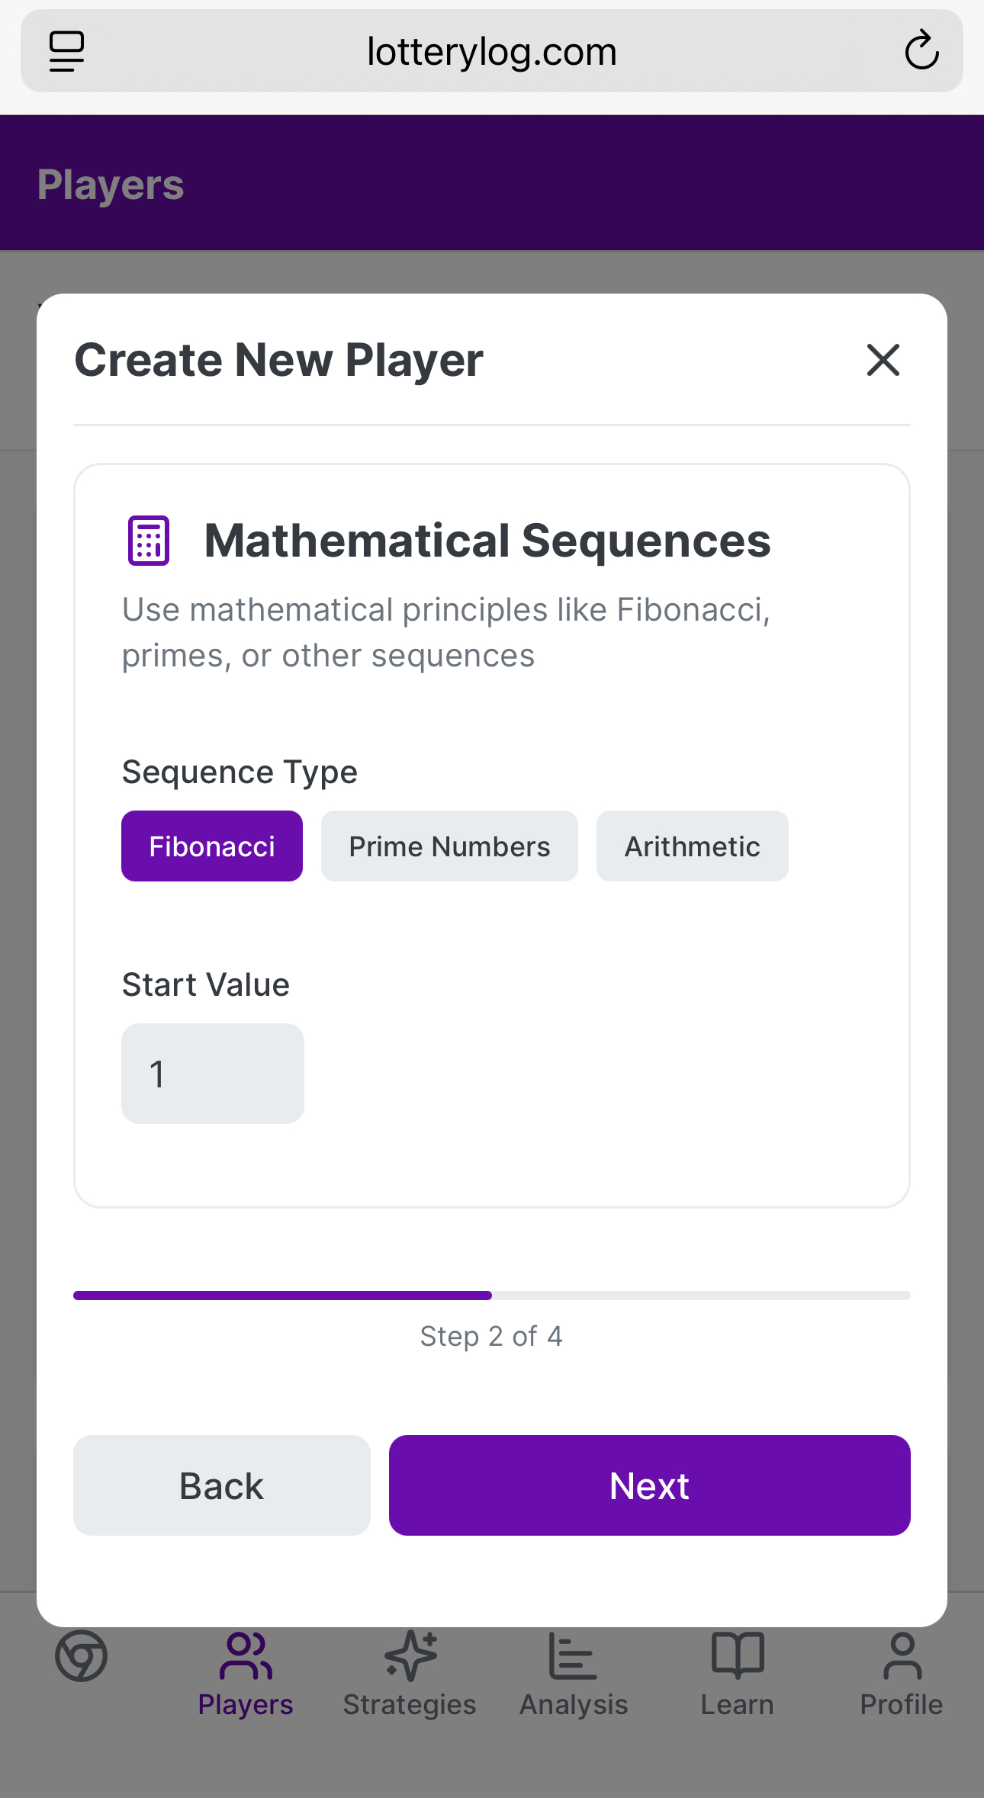
Task: Tap the lotterylog.com address bar
Action: (492, 52)
